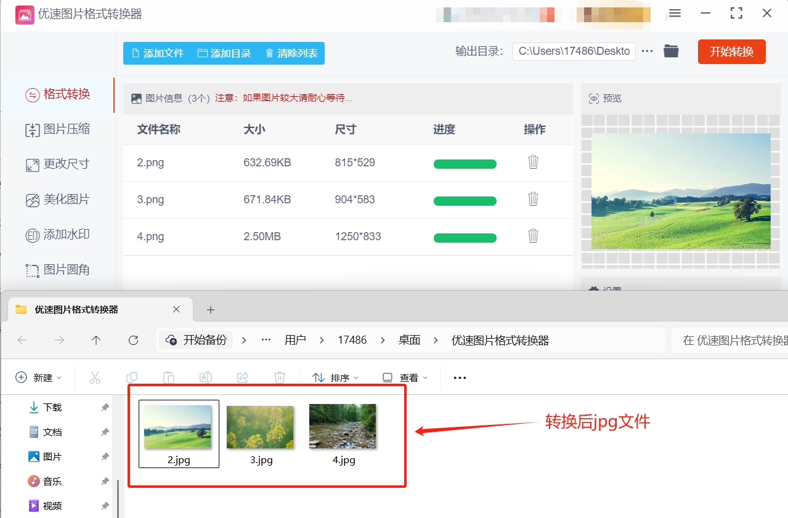Open the hamburger menu in title bar
The height and width of the screenshot is (518, 788).
pyautogui.click(x=675, y=14)
